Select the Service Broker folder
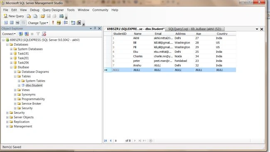270x152 pixels. 31,104
